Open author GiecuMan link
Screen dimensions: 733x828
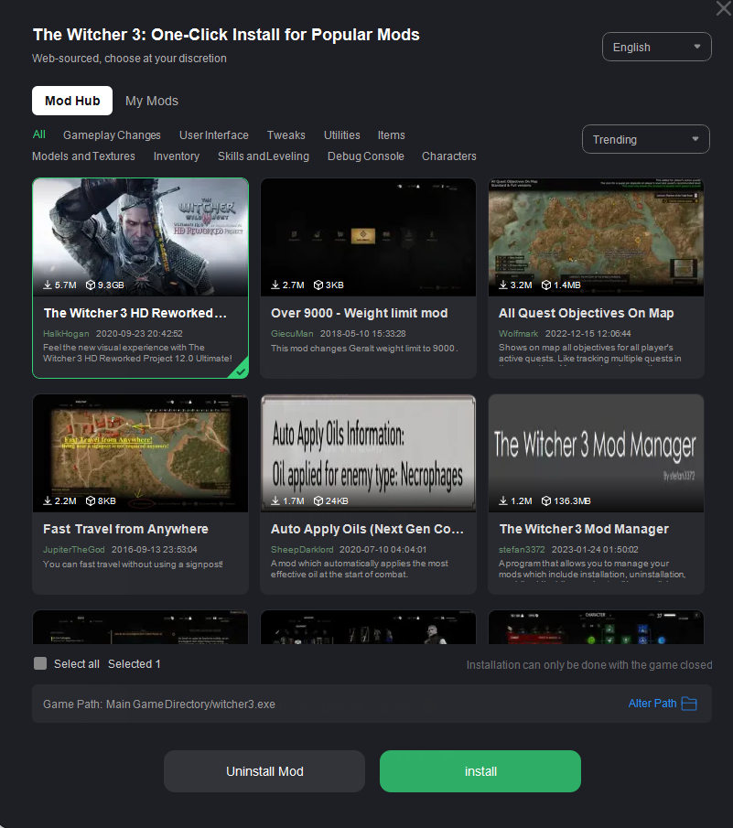(x=292, y=334)
